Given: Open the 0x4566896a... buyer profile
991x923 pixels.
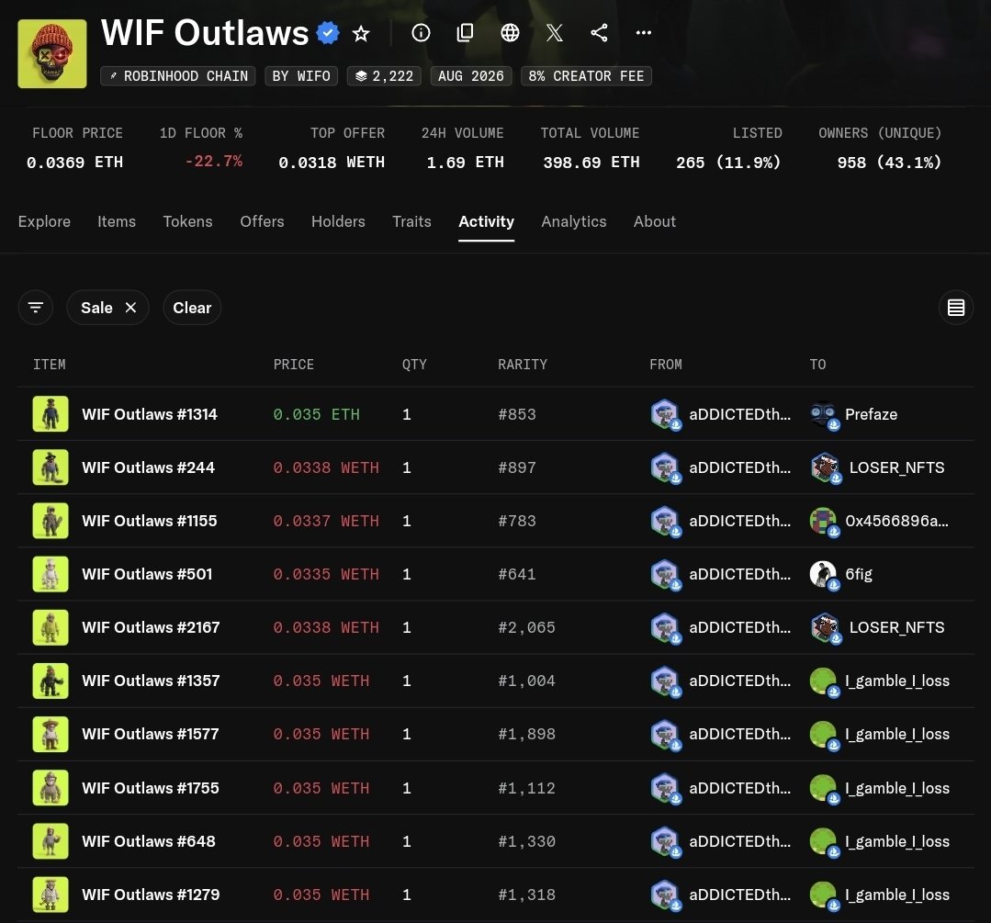Looking at the screenshot, I should [x=896, y=521].
